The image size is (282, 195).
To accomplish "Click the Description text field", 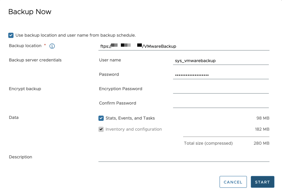I will tap(184, 157).
